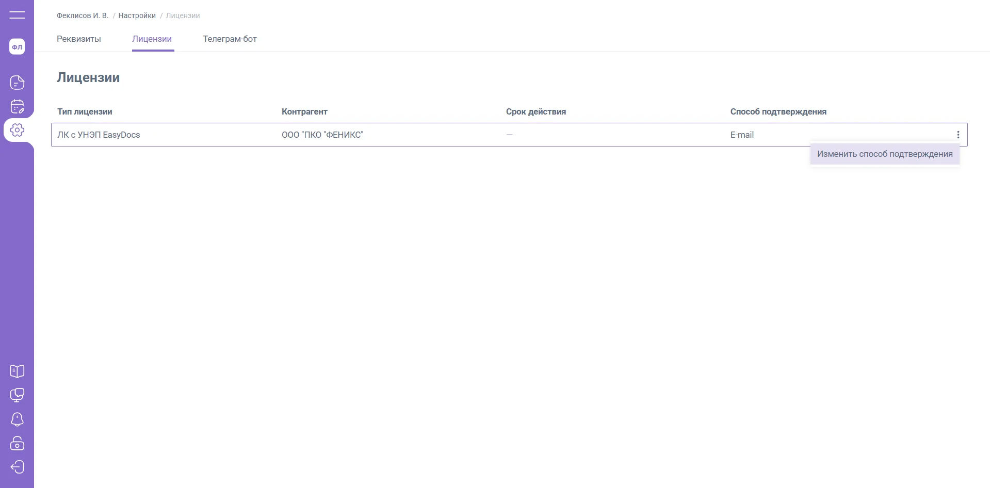Open the book knowledge base icon

[x=17, y=371]
